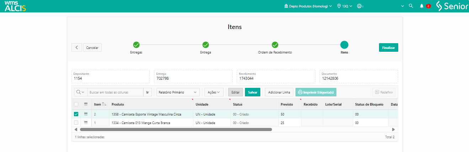Click the search all columns input field
The image size is (469, 152).
coord(115,92)
